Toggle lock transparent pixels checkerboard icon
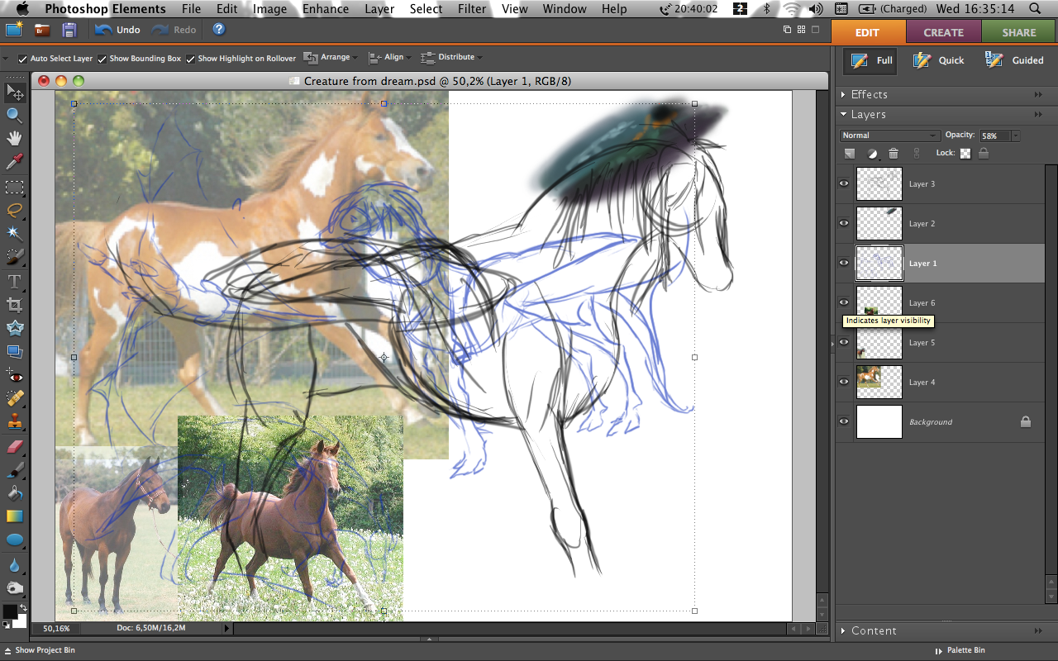Screen dimensions: 1058x661 click(965, 153)
